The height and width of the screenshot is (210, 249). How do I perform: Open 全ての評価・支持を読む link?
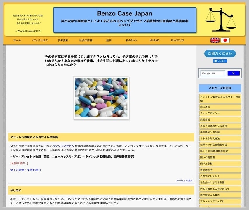[x=25, y=170]
